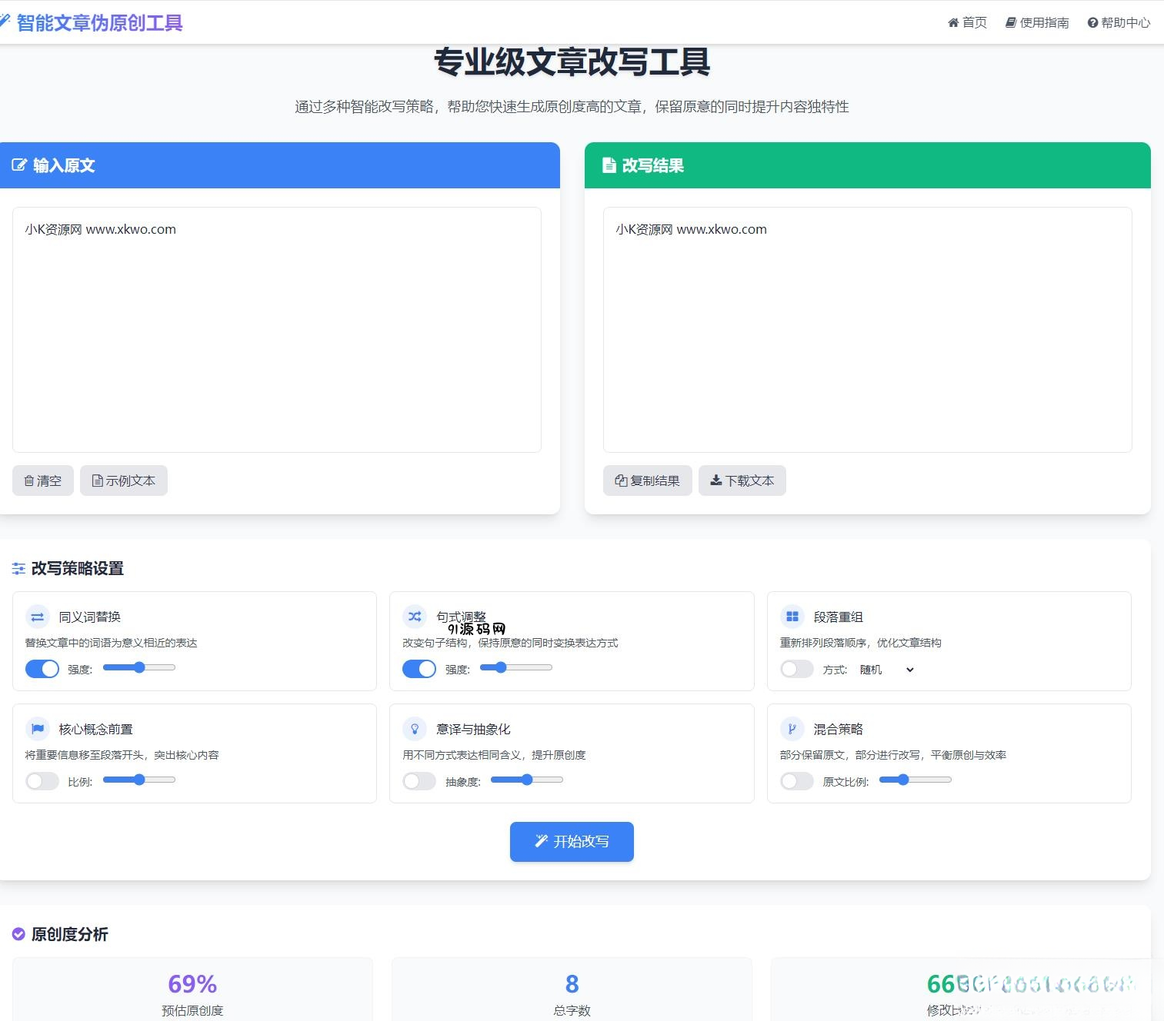Click the 段落重组 card title
Viewport: 1164px width, 1021px height.
(839, 617)
